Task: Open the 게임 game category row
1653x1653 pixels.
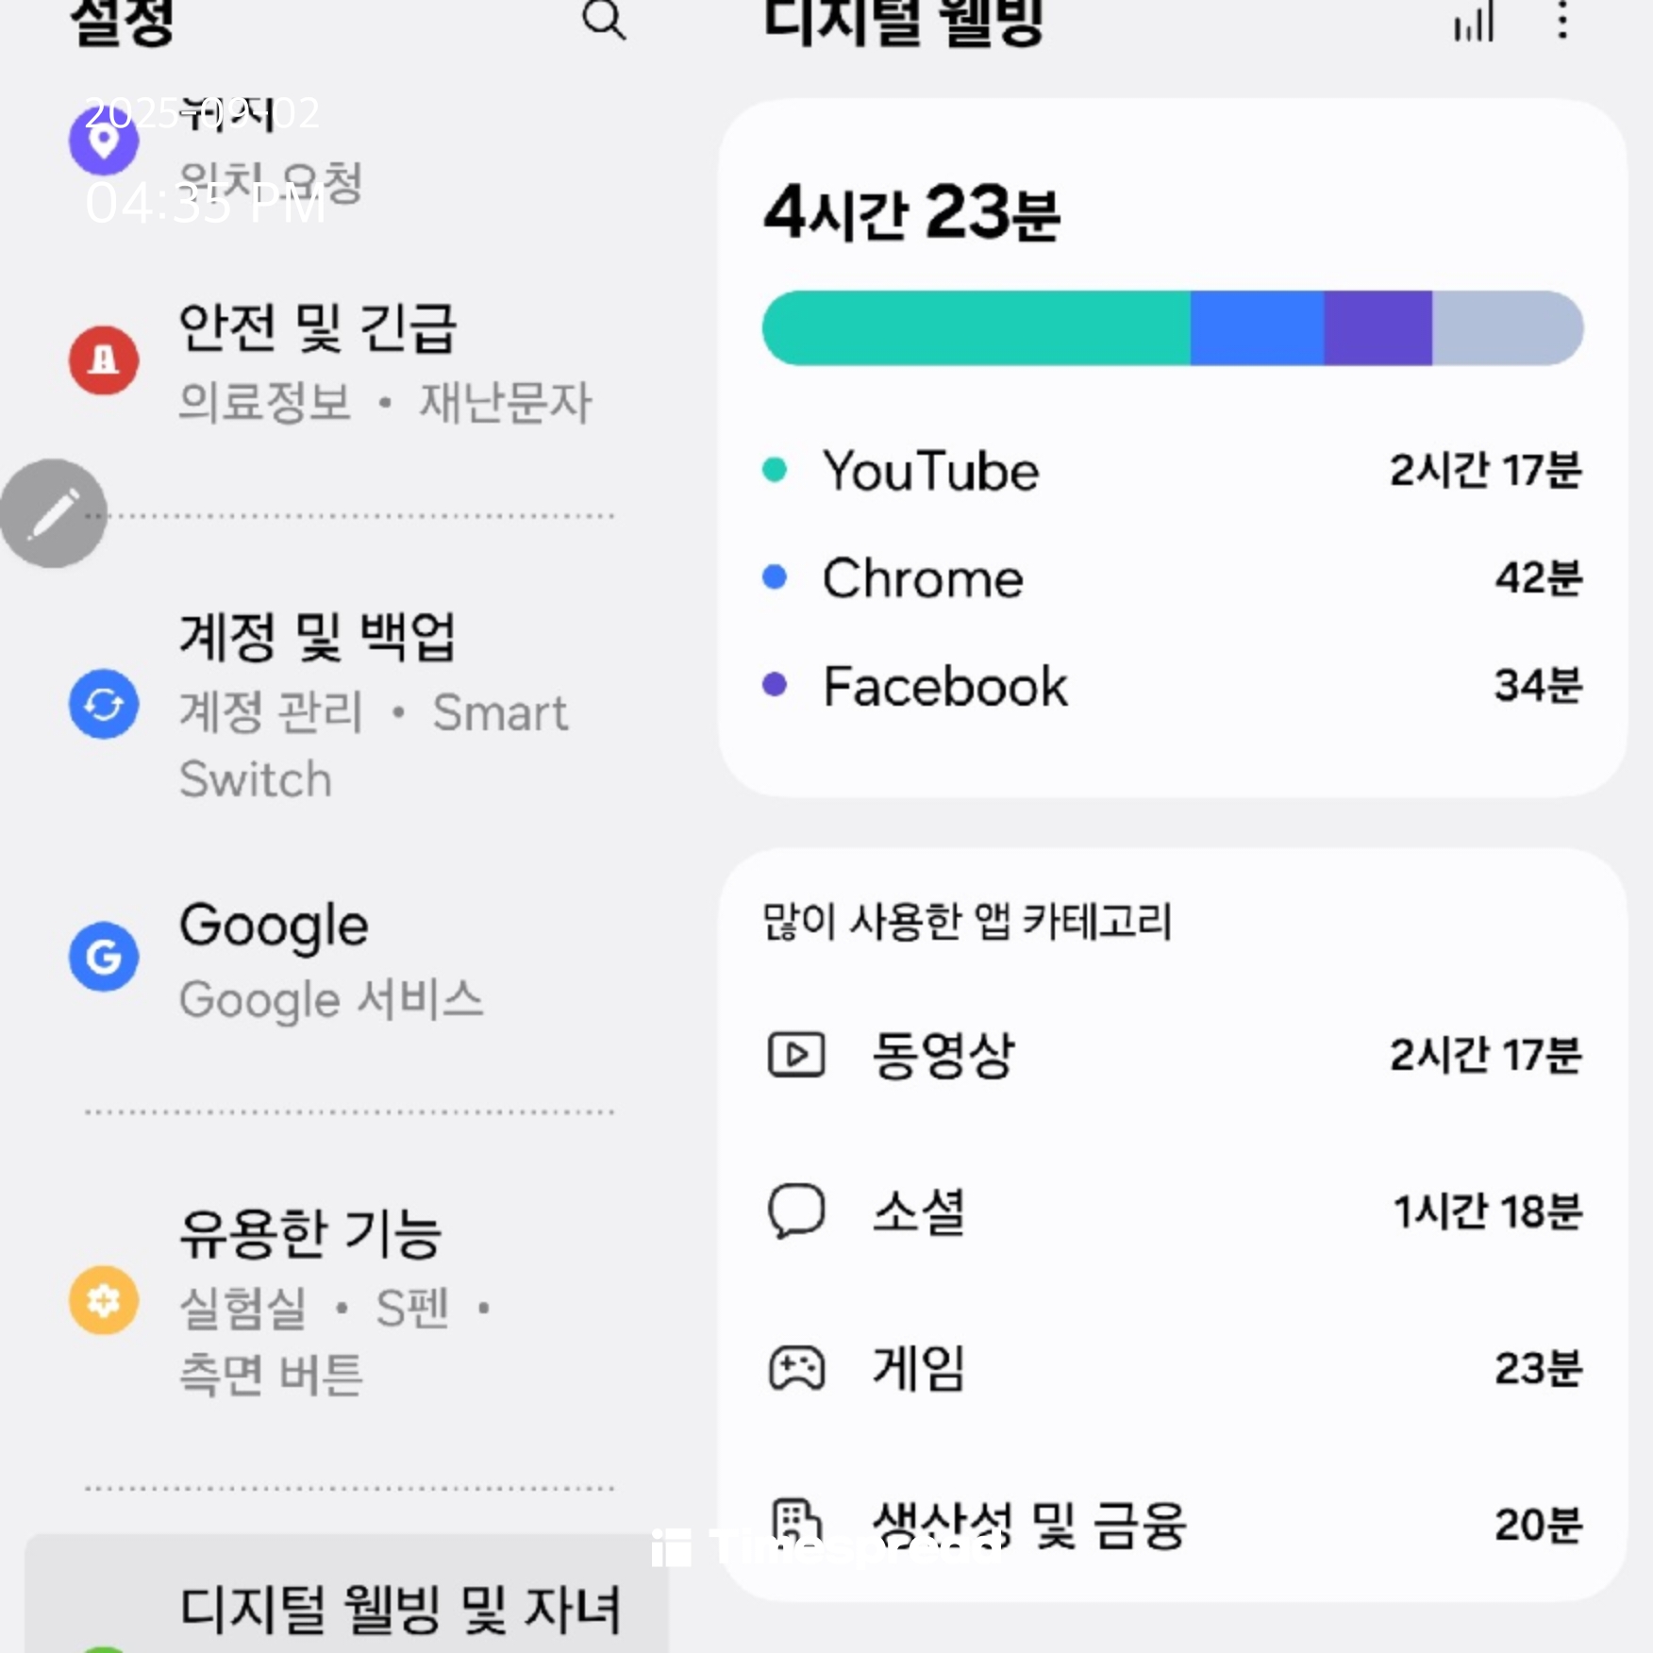Action: tap(1174, 1368)
